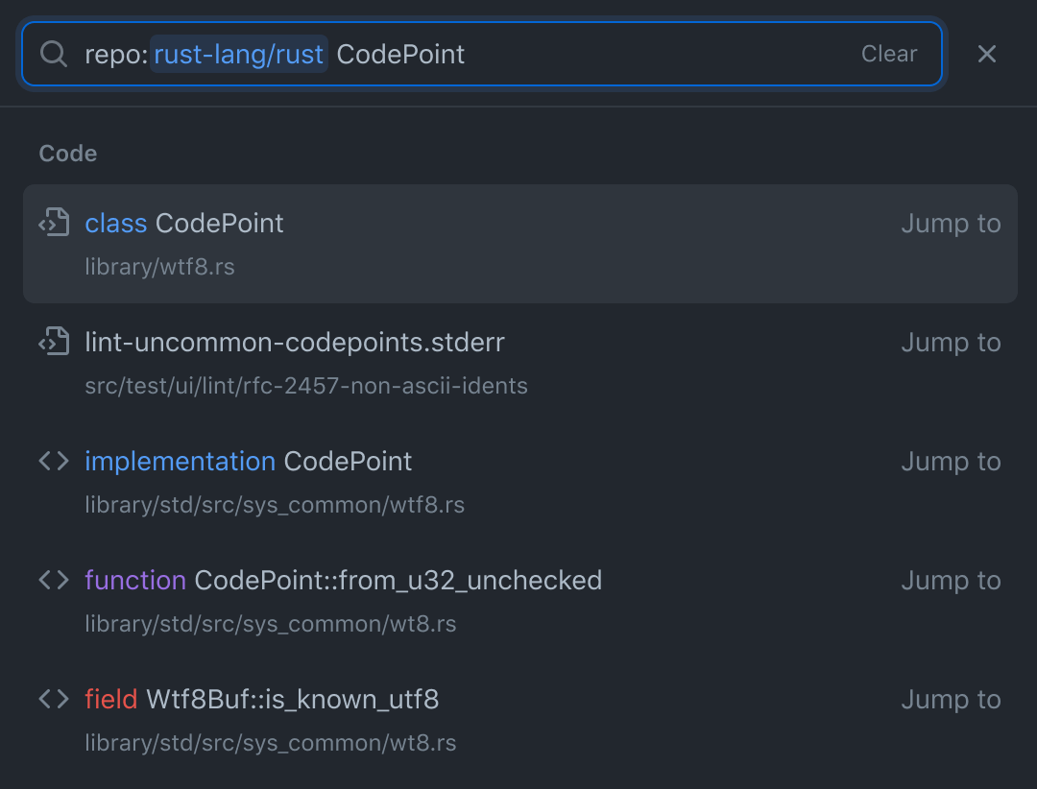Open lint-uncommon-codepoints.stderr file result
Viewport: 1037px width, 789px height.
coord(294,343)
